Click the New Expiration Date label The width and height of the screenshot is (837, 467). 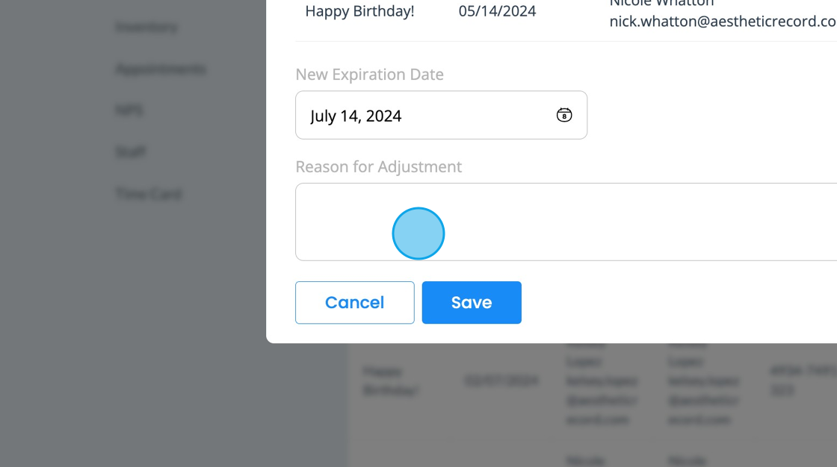369,75
